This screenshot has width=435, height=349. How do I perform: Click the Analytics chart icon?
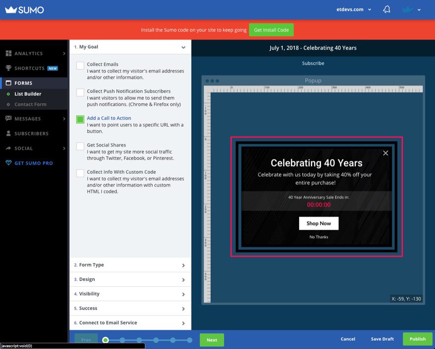click(8, 53)
